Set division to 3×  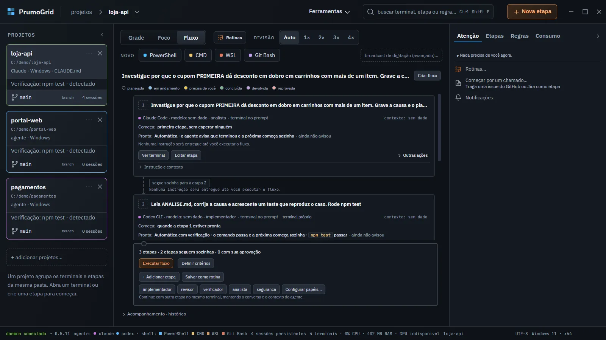tap(336, 37)
